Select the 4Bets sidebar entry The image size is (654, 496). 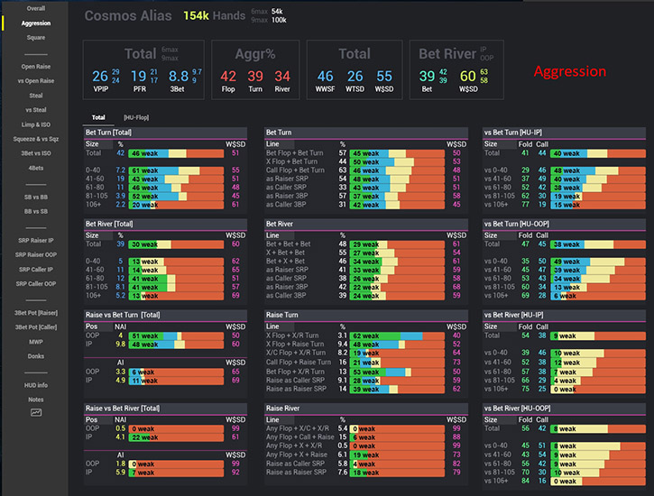click(35, 168)
